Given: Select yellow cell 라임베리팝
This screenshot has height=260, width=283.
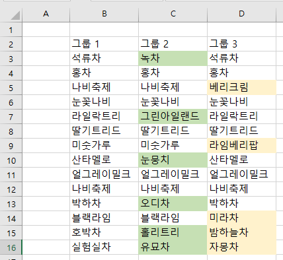Looking at the screenshot, I should (241, 146).
